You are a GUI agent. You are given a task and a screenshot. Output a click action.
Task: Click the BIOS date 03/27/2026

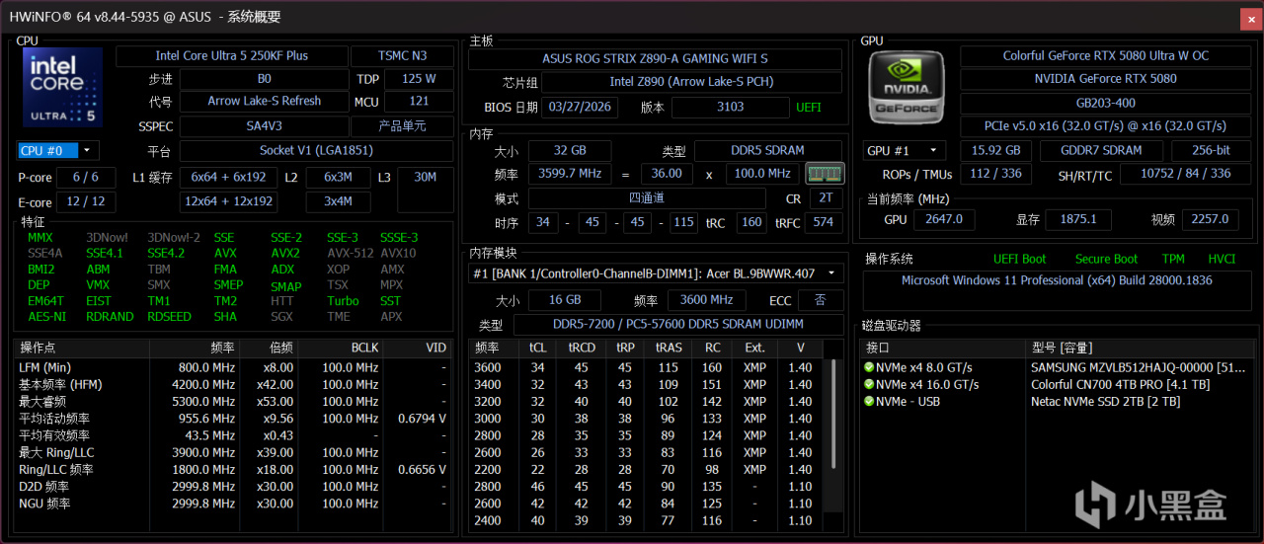pos(580,107)
